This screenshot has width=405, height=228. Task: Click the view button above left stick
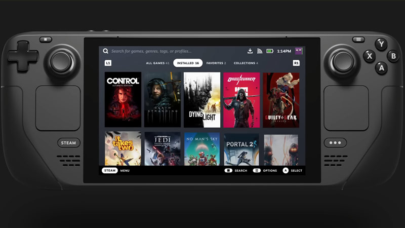pyautogui.click(x=46, y=40)
